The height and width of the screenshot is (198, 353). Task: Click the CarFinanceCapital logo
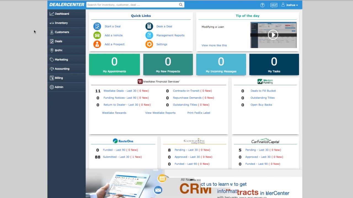point(265,141)
